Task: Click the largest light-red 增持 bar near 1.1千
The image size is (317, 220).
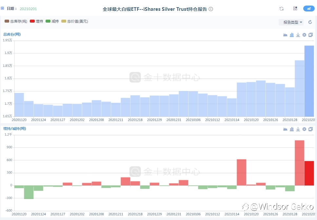Action: [x=299, y=163]
